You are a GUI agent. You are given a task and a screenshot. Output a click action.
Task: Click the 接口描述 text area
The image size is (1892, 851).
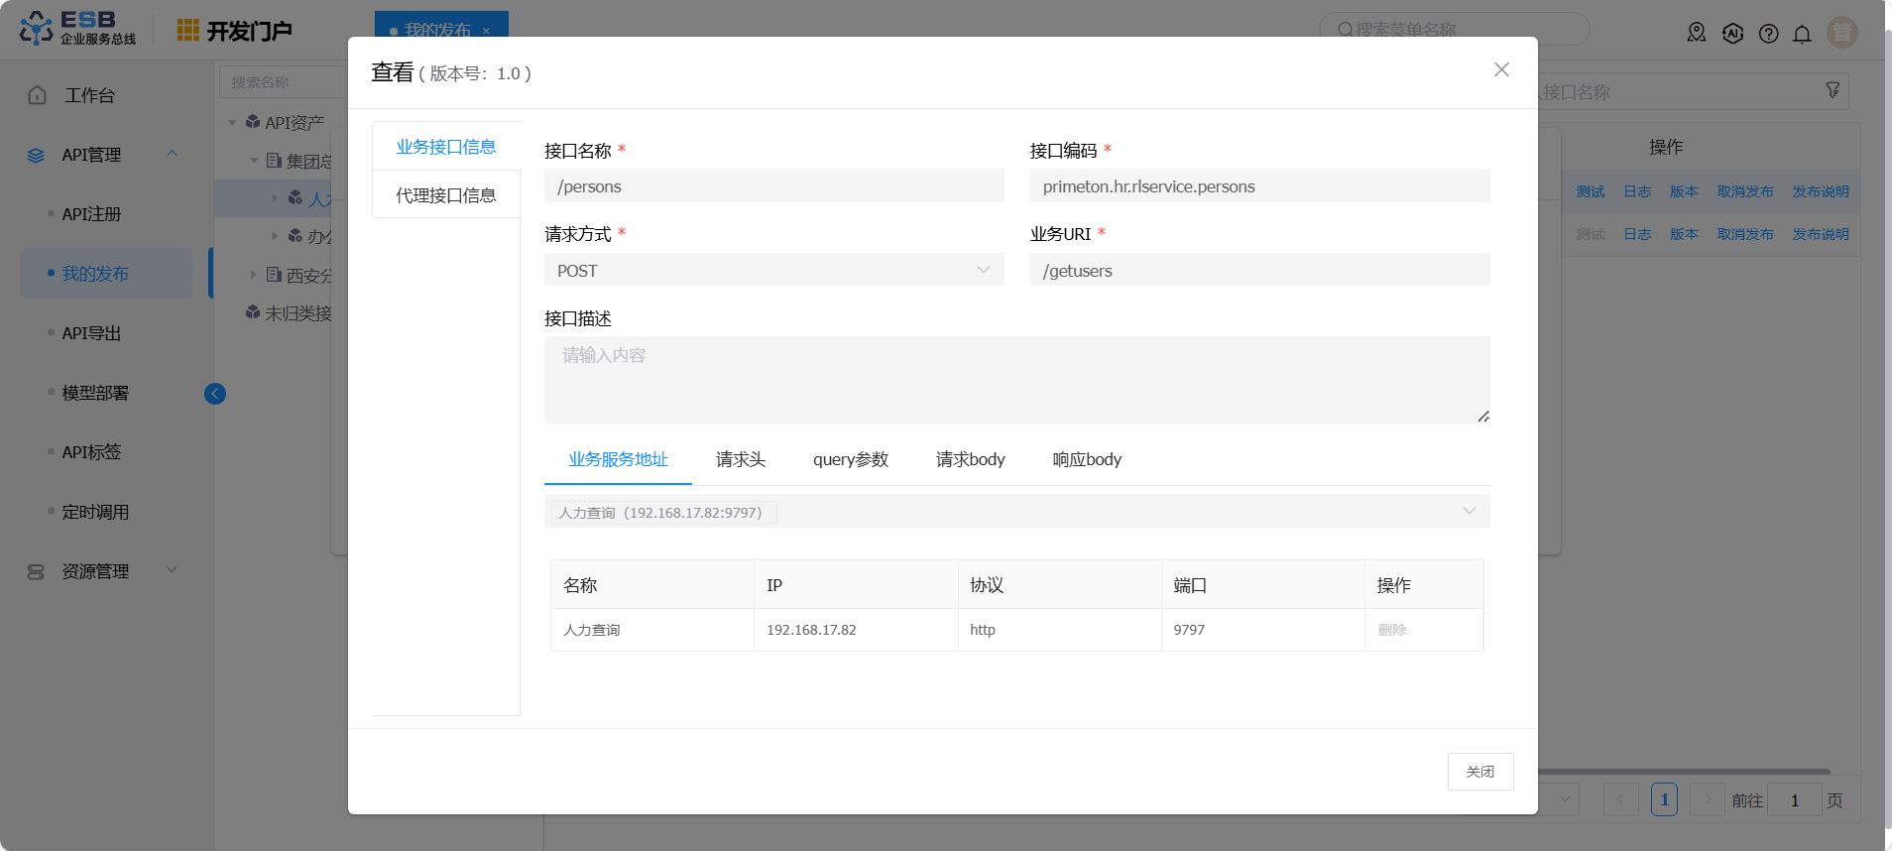pyautogui.click(x=1016, y=379)
